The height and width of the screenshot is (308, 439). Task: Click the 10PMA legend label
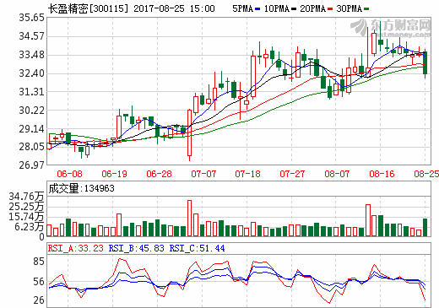pyautogui.click(x=277, y=8)
